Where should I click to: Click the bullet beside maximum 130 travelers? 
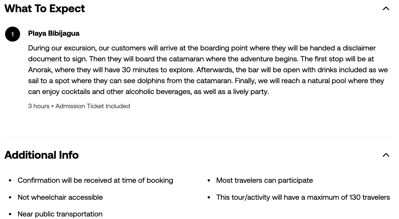coord(209,197)
